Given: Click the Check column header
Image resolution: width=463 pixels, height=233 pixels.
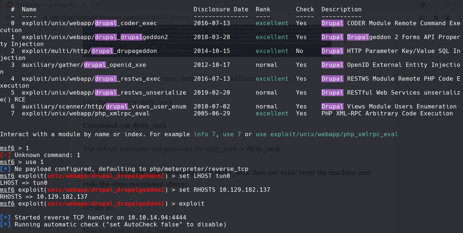Looking at the screenshot, I should (x=305, y=9).
